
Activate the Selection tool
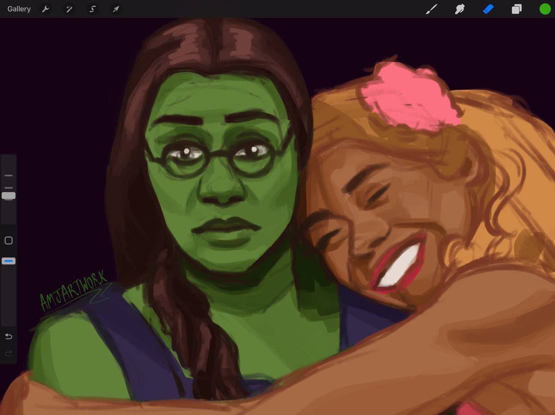coord(92,9)
